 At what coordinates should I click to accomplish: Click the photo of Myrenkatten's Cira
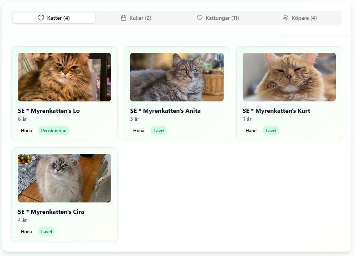click(x=64, y=178)
